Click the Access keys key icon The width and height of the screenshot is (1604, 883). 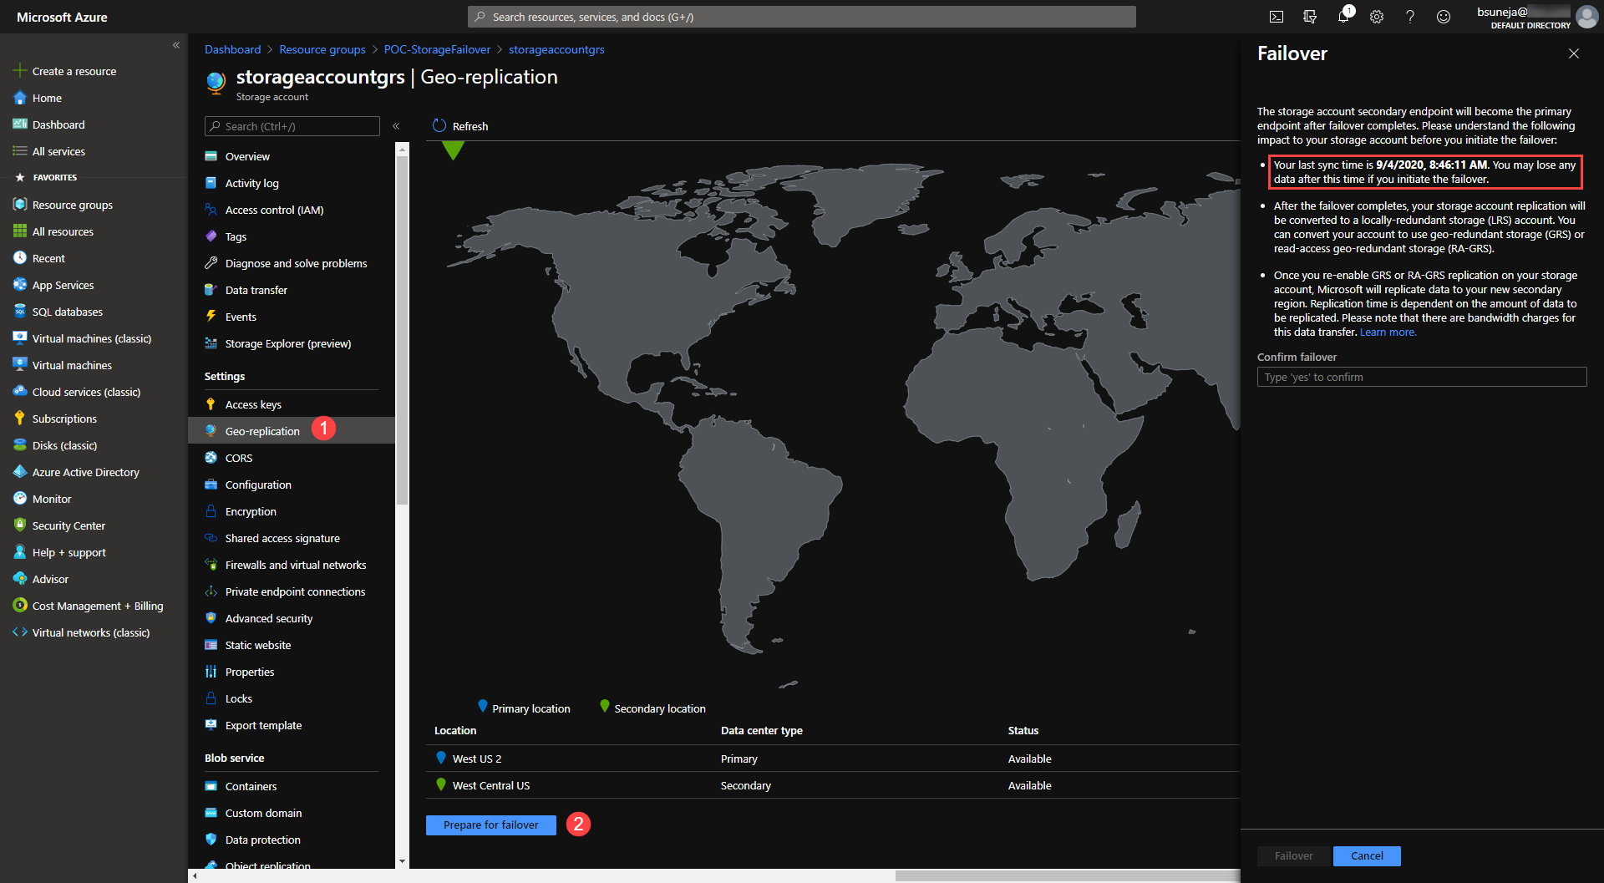(x=211, y=404)
